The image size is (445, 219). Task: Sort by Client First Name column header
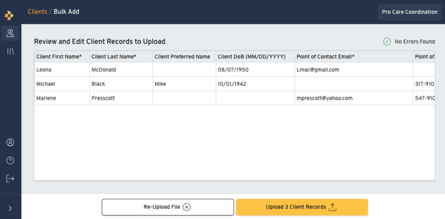point(62,57)
